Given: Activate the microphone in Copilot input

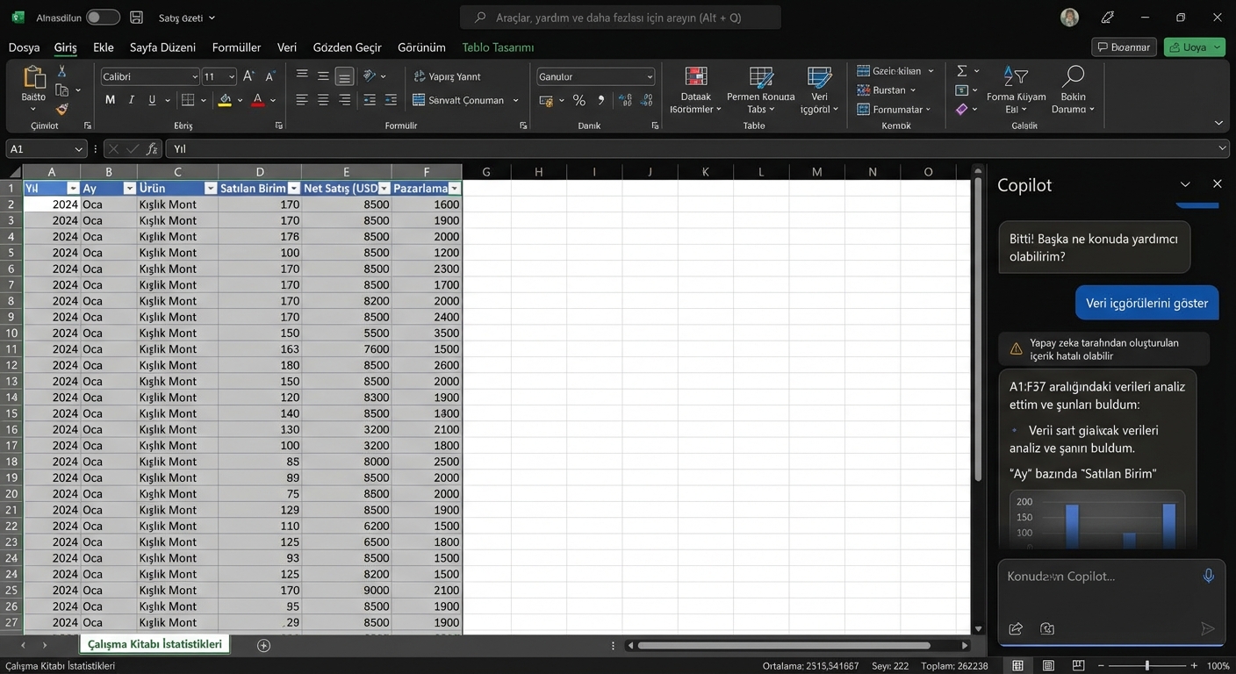Looking at the screenshot, I should [1209, 575].
